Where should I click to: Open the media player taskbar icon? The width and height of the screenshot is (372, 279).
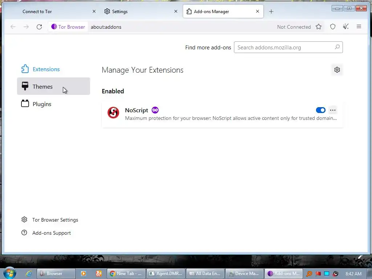(x=84, y=274)
